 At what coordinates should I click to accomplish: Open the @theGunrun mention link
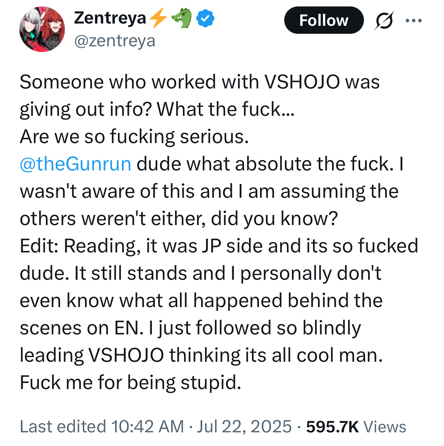[x=76, y=164]
